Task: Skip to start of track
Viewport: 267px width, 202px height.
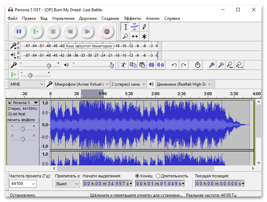Action: point(70,31)
